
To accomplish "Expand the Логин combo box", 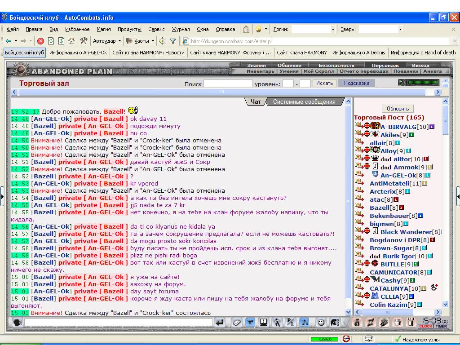I will coord(333,29).
